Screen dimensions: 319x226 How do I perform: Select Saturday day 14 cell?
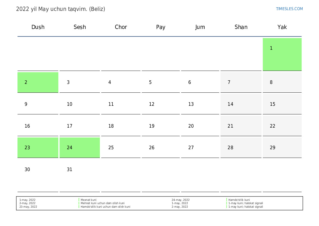(x=241, y=104)
